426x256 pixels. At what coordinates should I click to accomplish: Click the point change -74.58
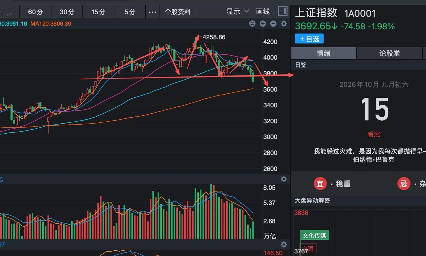coord(353,26)
